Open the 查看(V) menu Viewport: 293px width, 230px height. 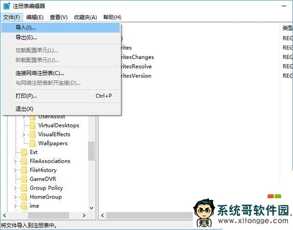tap(59, 18)
